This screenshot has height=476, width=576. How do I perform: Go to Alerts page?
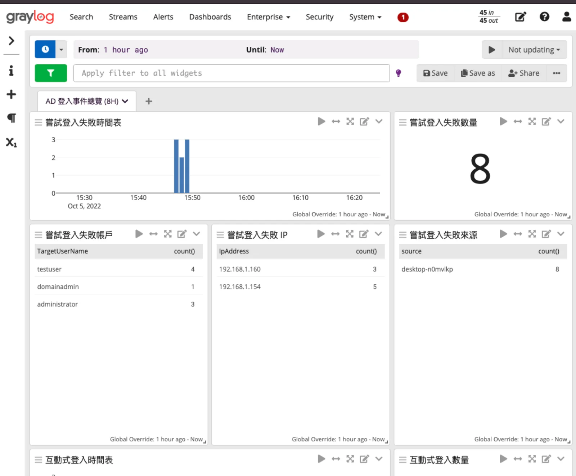point(163,17)
